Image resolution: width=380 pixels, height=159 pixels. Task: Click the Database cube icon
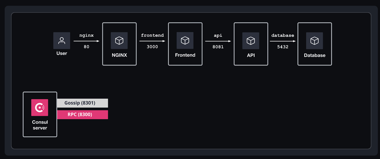314,41
